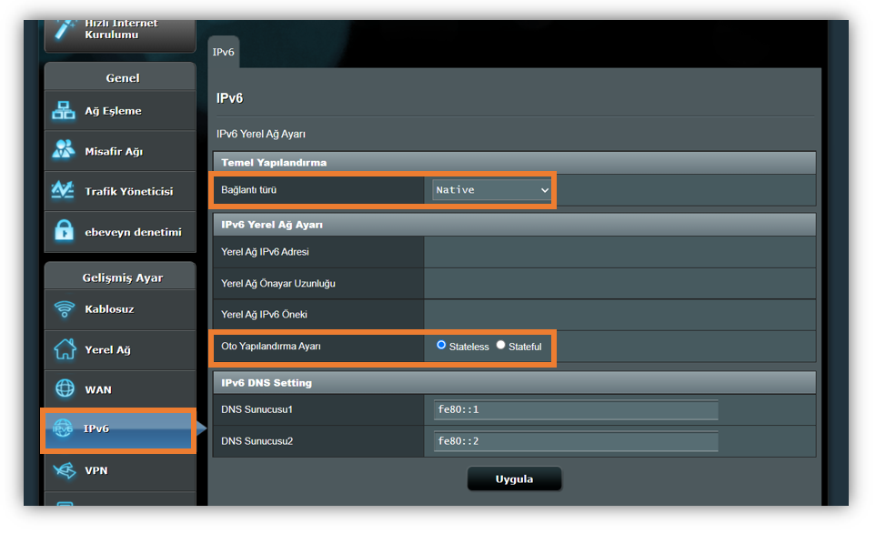Open the IPv6 sidebar menu item
The image size is (876, 534).
pos(118,429)
